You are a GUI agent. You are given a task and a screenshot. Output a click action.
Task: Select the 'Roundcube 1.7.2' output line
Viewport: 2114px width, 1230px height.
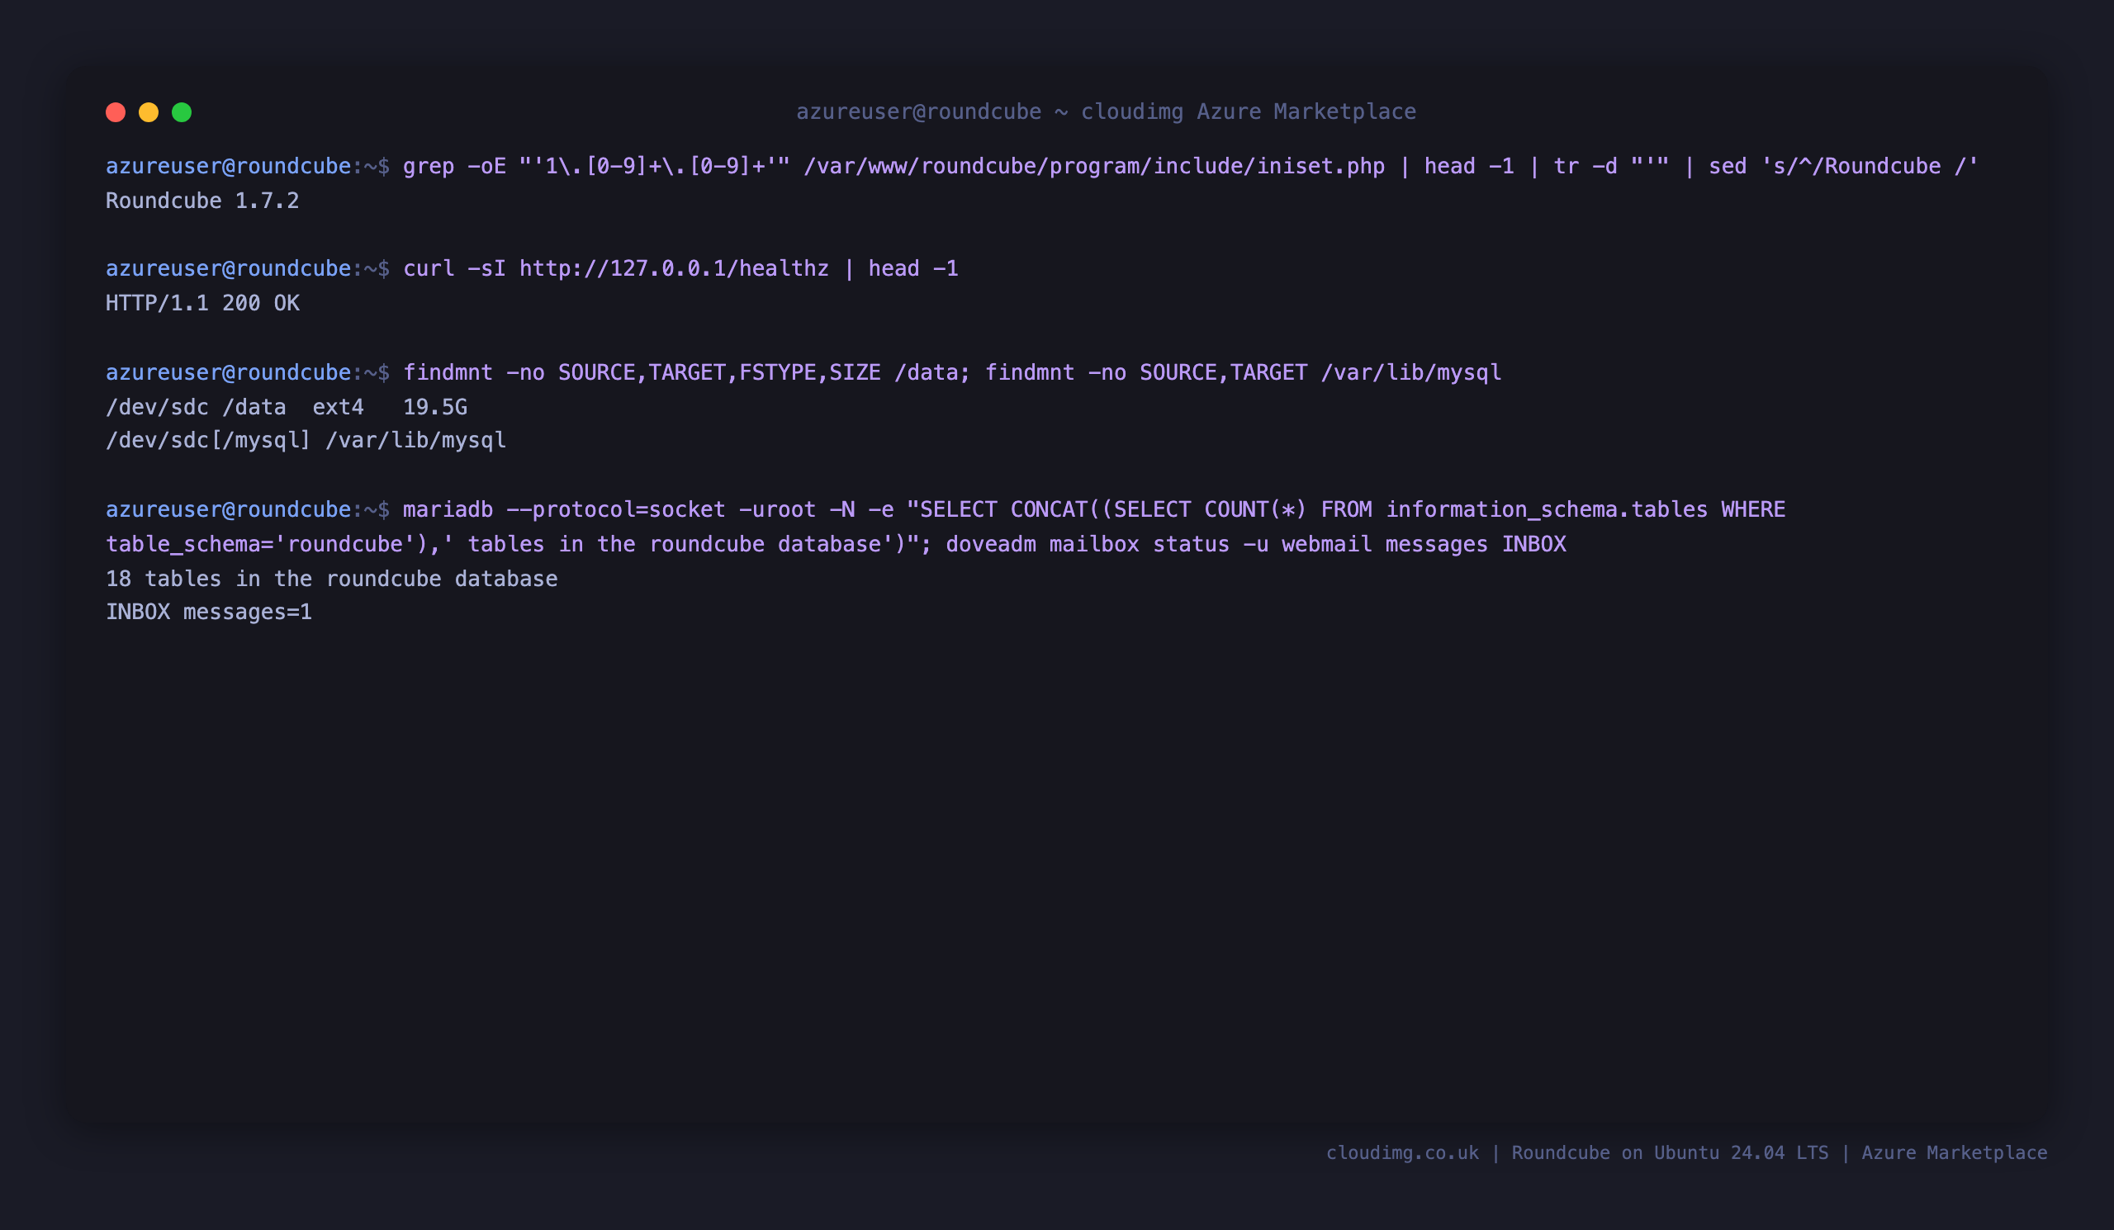coord(202,201)
